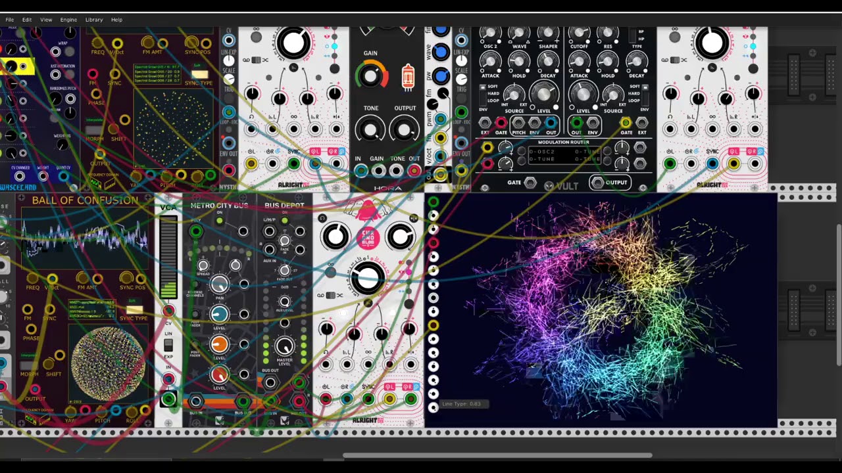Click the Hora OUT output jack
The height and width of the screenshot is (473, 842).
(414, 171)
